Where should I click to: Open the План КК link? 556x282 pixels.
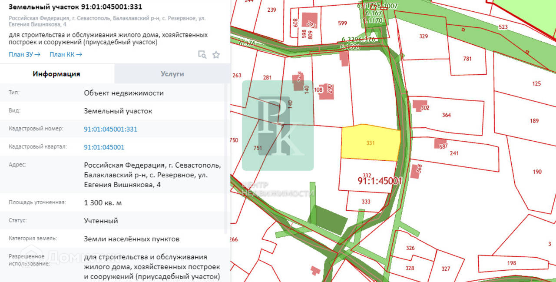coord(66,54)
